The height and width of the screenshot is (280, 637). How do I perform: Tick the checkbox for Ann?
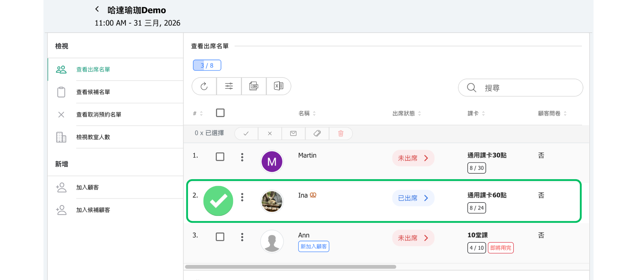tap(220, 237)
